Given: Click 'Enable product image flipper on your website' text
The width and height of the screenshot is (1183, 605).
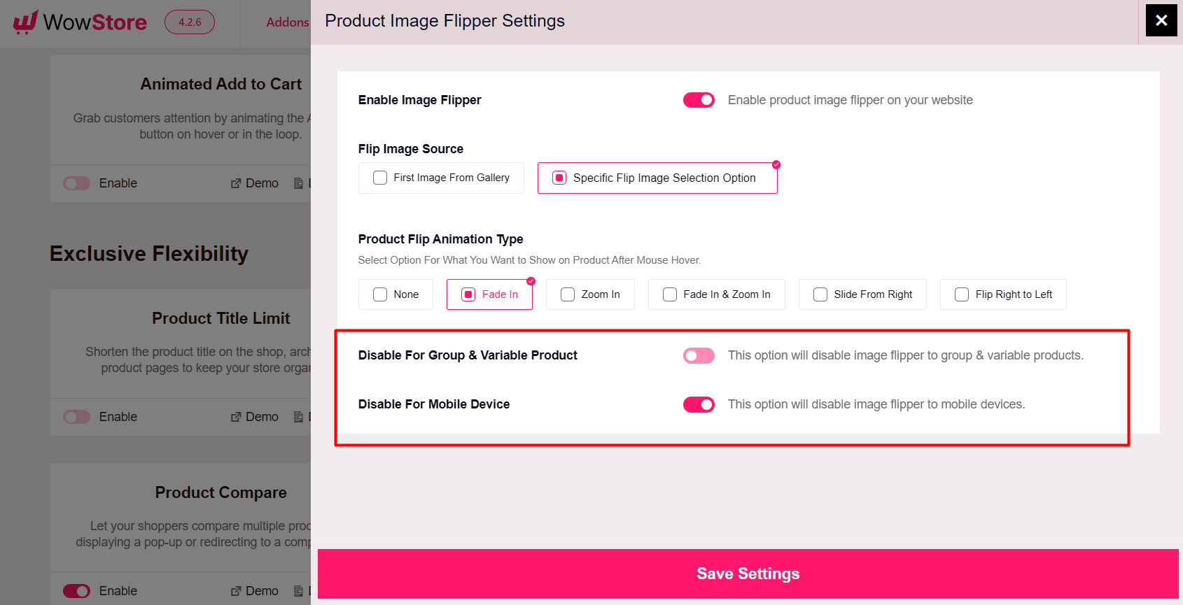Looking at the screenshot, I should (x=850, y=100).
